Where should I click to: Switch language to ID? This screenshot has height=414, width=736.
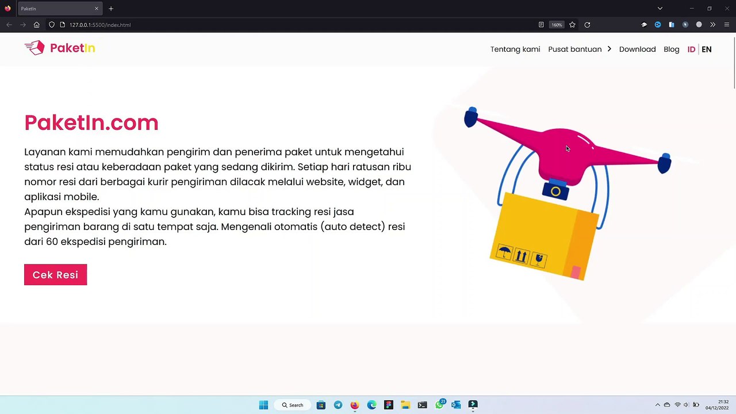point(691,49)
